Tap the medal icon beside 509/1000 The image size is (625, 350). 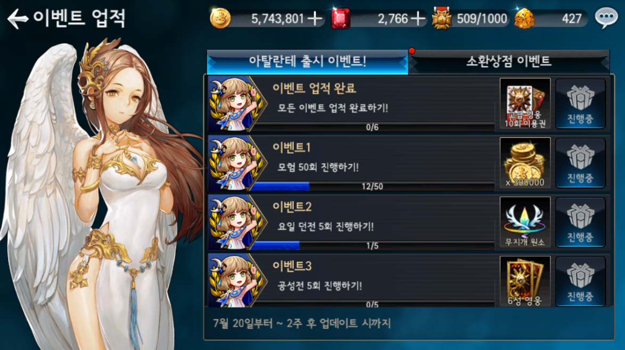[x=442, y=18]
